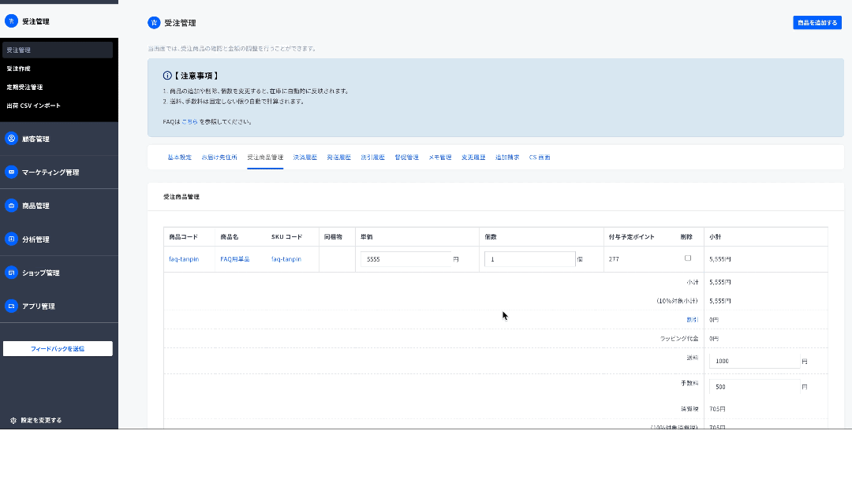Open 受注管理 submenu item in sidebar
The height and width of the screenshot is (479, 852).
pos(58,50)
